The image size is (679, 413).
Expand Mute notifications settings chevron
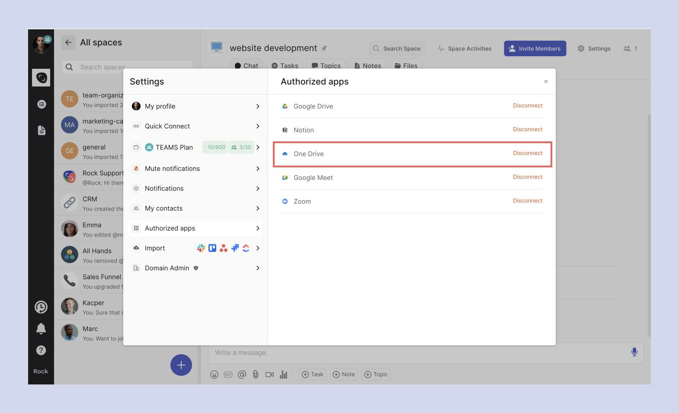click(258, 169)
